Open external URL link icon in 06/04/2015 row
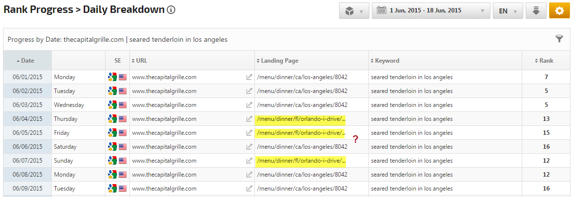 pos(249,119)
